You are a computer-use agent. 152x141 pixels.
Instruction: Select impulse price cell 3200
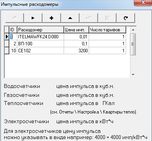pyautogui.click(x=76, y=51)
